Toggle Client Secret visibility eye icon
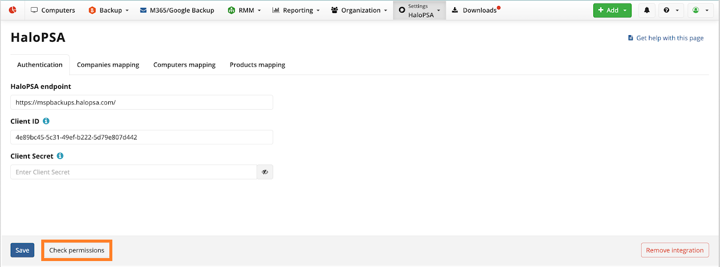Viewport: 720px width, 267px height. (265, 172)
